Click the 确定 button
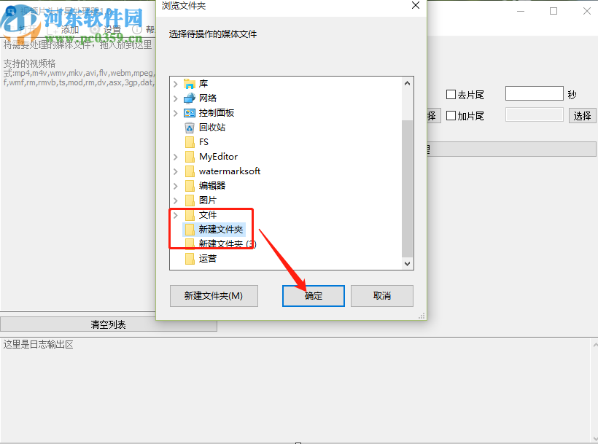The width and height of the screenshot is (598, 444). tap(314, 296)
